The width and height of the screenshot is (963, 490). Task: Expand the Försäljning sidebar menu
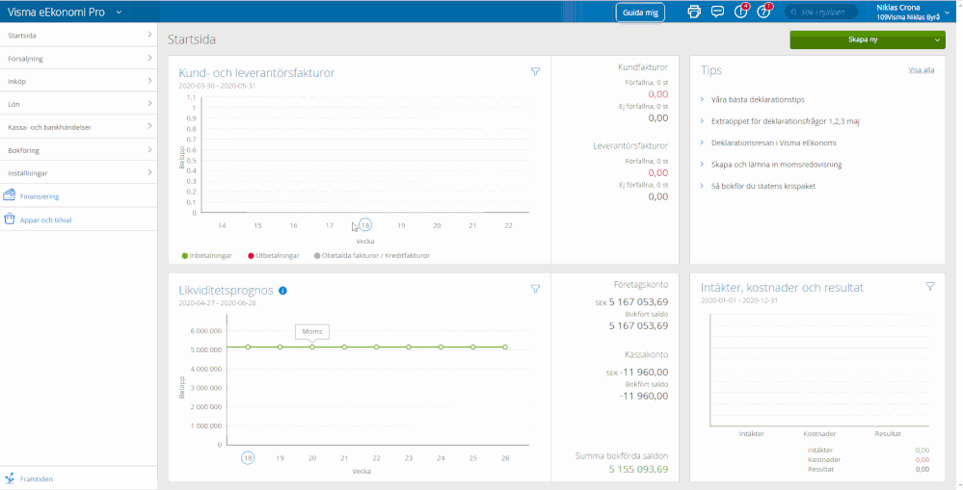click(x=78, y=58)
